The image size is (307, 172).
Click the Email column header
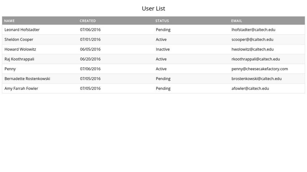coord(237,21)
